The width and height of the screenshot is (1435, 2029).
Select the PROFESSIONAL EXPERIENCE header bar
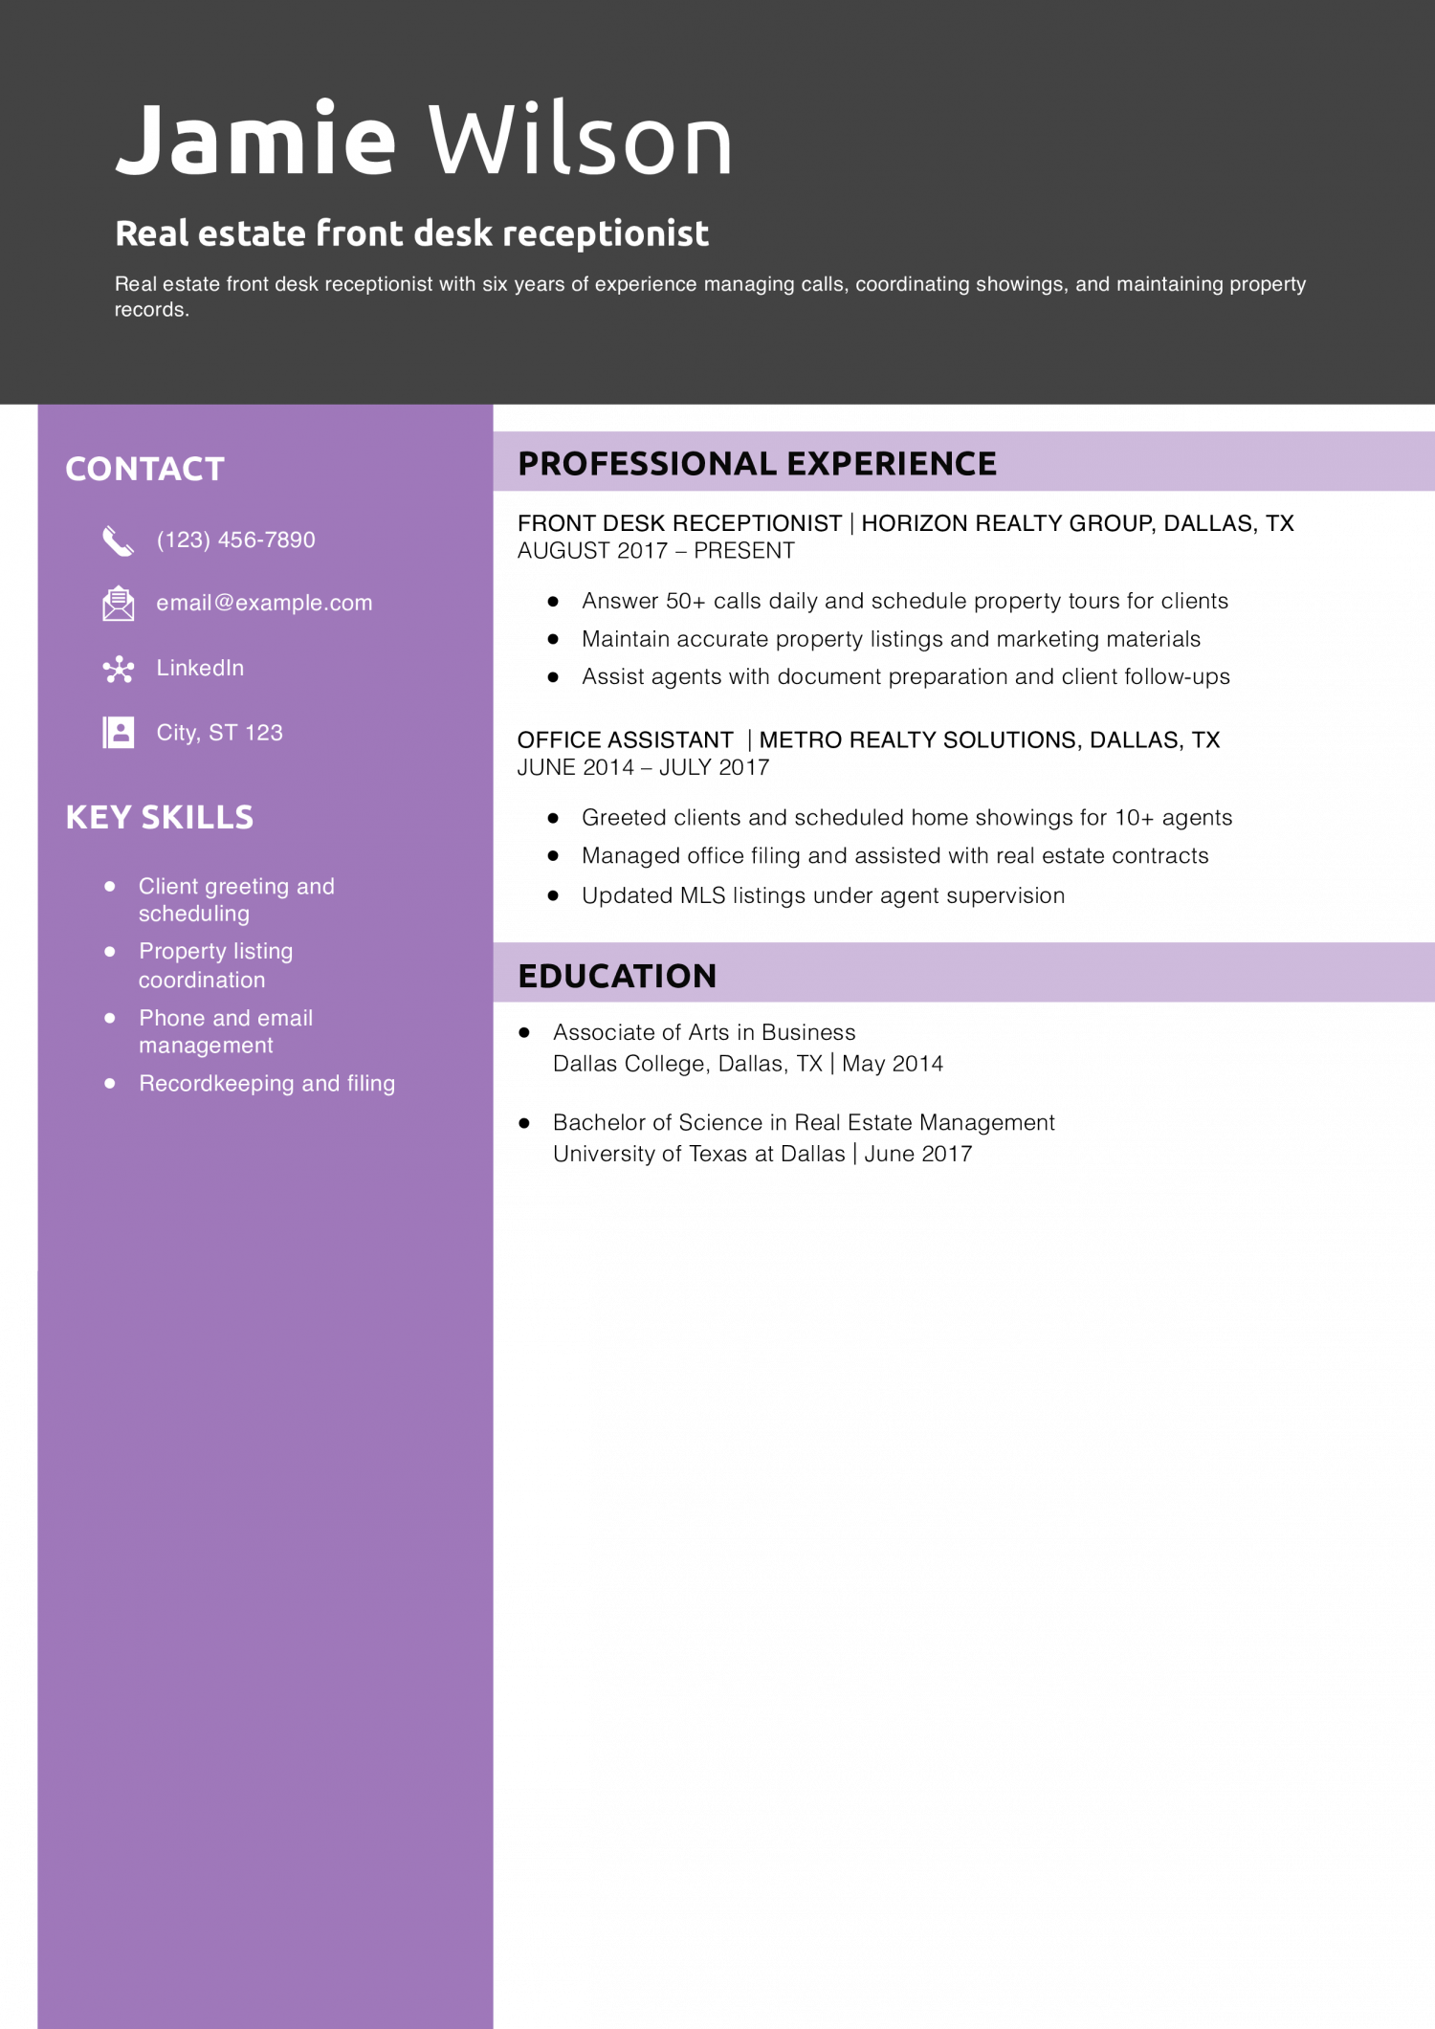tap(962, 462)
